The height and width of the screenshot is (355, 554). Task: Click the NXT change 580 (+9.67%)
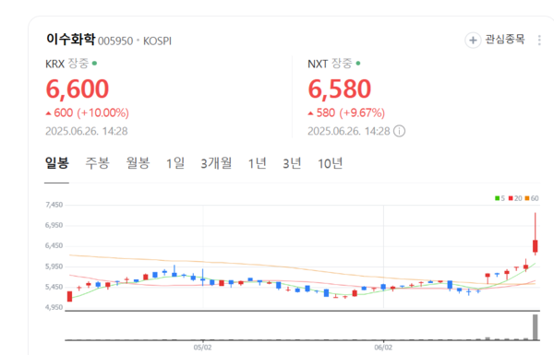pos(346,112)
